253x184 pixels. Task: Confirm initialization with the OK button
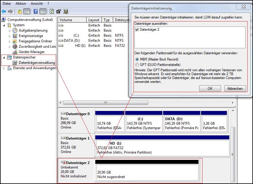coord(210,89)
